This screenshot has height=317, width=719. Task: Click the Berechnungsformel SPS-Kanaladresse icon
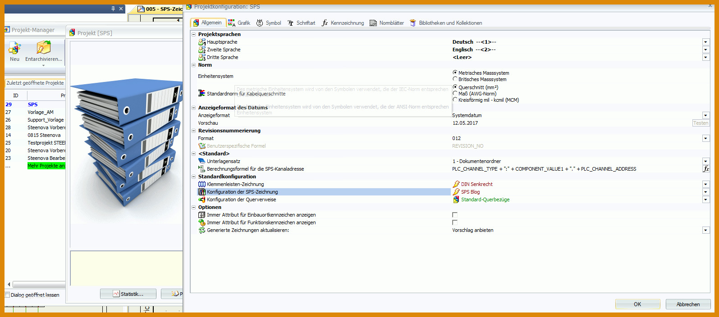click(202, 169)
